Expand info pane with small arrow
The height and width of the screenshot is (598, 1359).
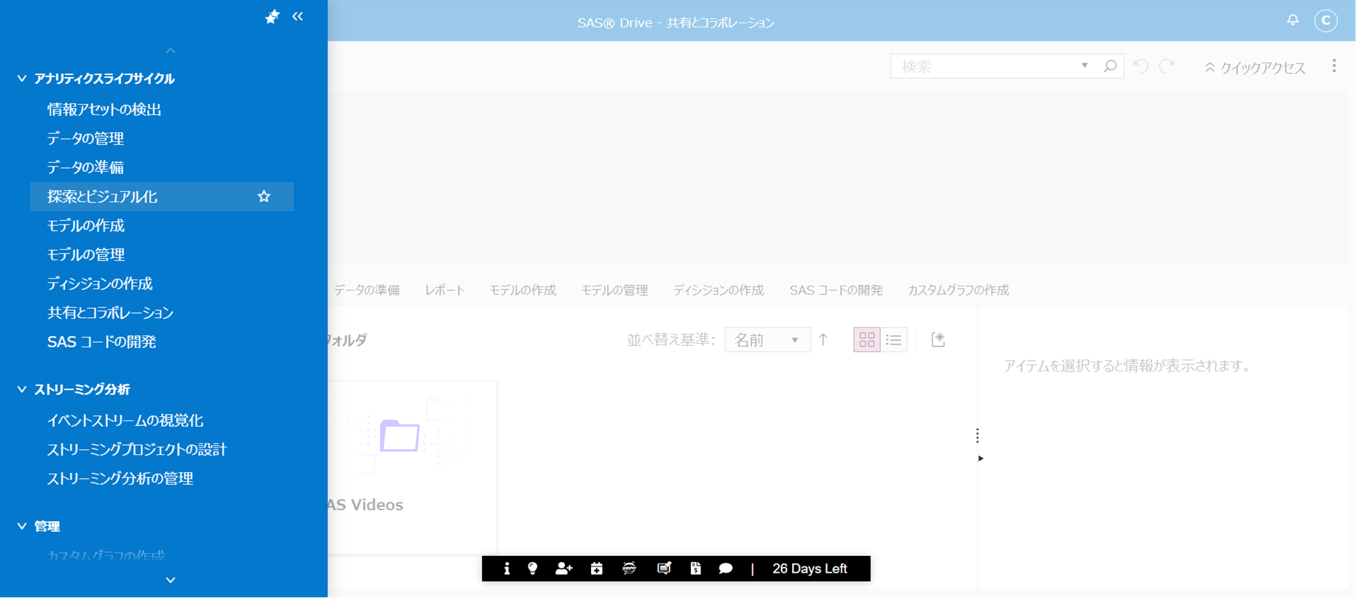[980, 458]
